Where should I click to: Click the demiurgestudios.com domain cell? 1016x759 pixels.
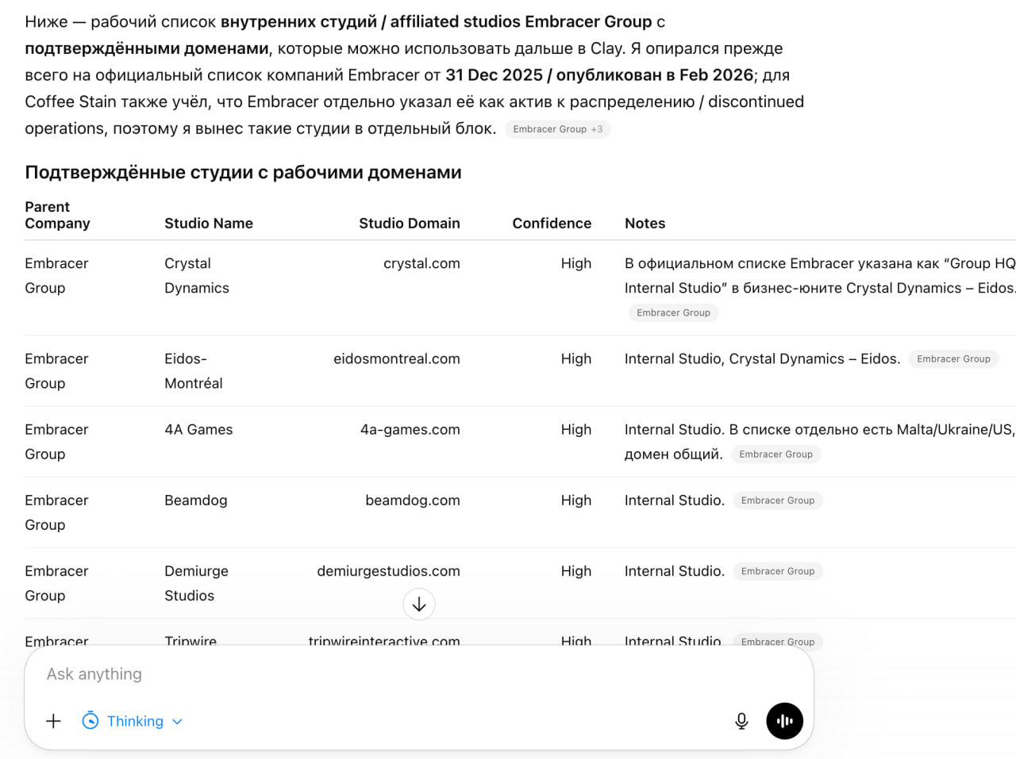coord(388,571)
